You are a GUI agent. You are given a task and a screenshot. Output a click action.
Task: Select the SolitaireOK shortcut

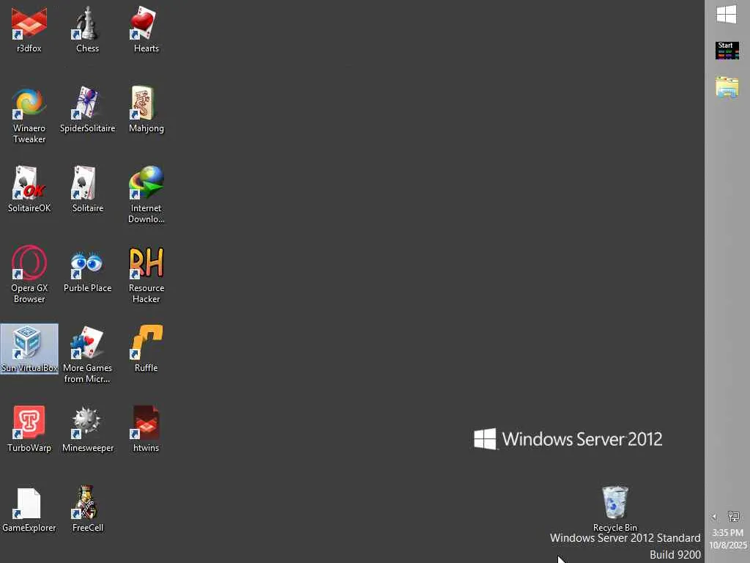[29, 190]
